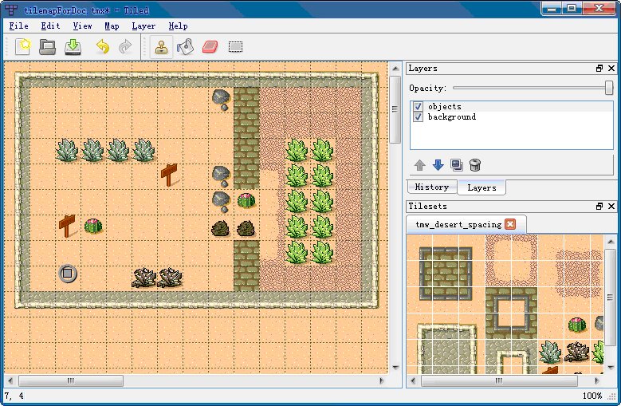Float the Tilesets panel
The width and height of the screenshot is (621, 406).
(599, 207)
